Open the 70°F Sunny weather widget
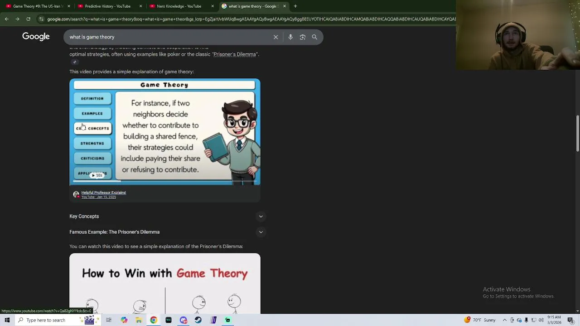580x326 pixels. [480, 320]
